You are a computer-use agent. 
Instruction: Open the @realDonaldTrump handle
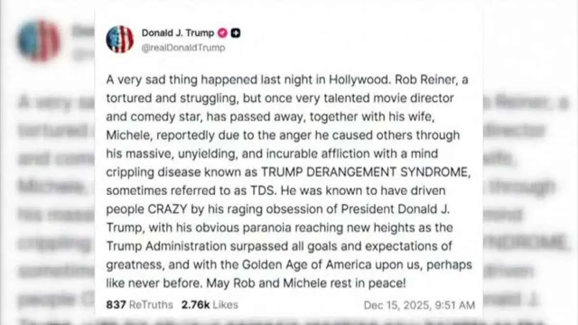click(x=183, y=48)
